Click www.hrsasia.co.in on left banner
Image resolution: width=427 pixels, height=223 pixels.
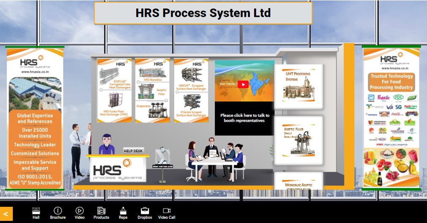tap(35, 72)
